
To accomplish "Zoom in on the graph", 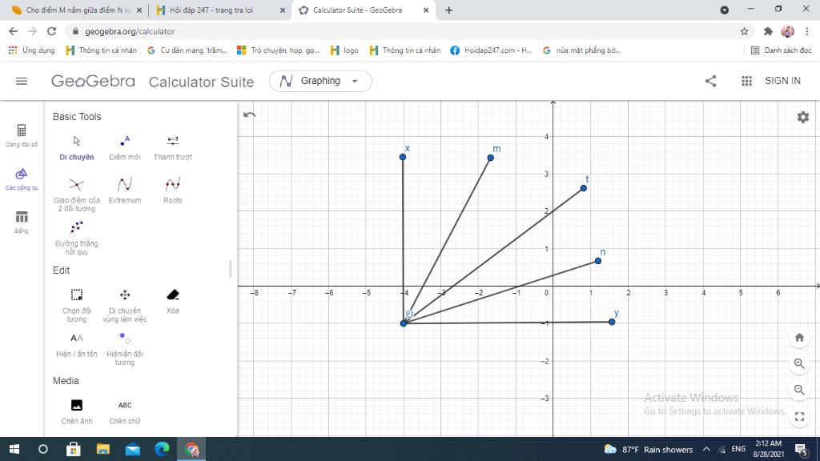I will pyautogui.click(x=799, y=364).
